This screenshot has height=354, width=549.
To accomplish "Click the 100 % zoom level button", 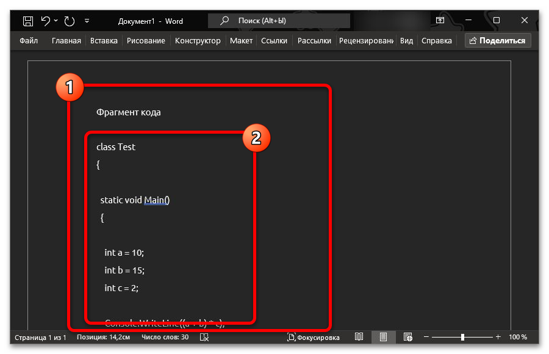I will 518,337.
